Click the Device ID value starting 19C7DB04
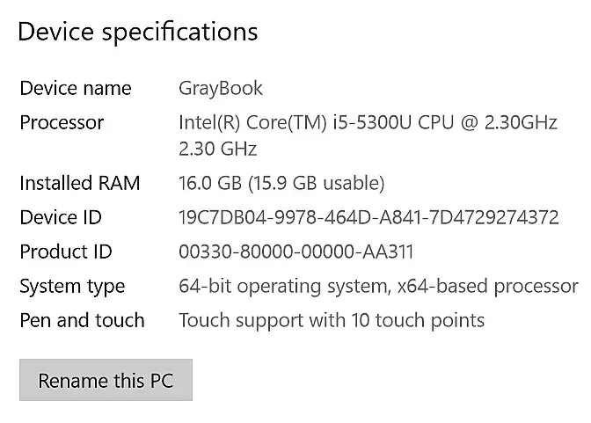Viewport: 591px width, 423px height. 368,217
